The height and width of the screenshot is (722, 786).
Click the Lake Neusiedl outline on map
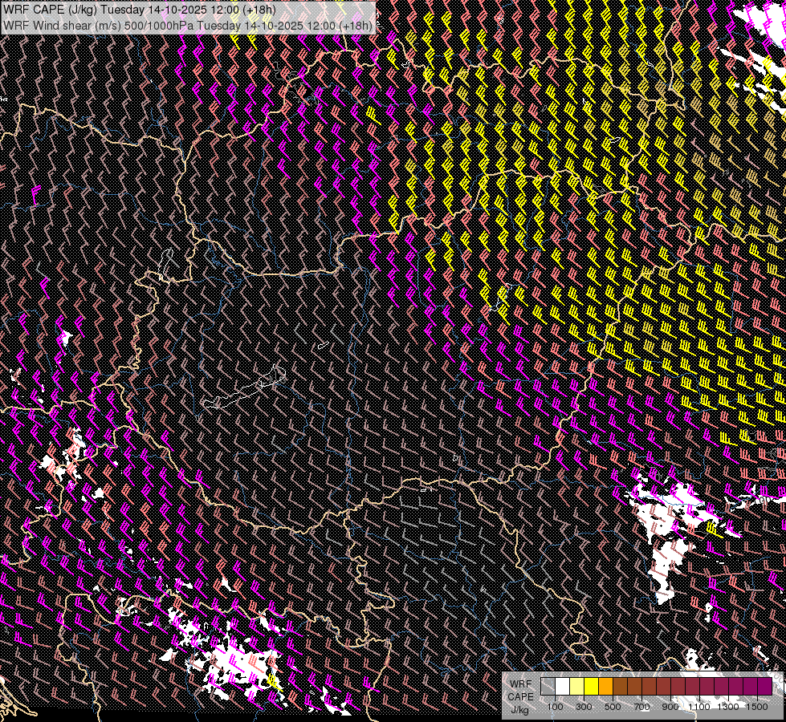coord(166,264)
